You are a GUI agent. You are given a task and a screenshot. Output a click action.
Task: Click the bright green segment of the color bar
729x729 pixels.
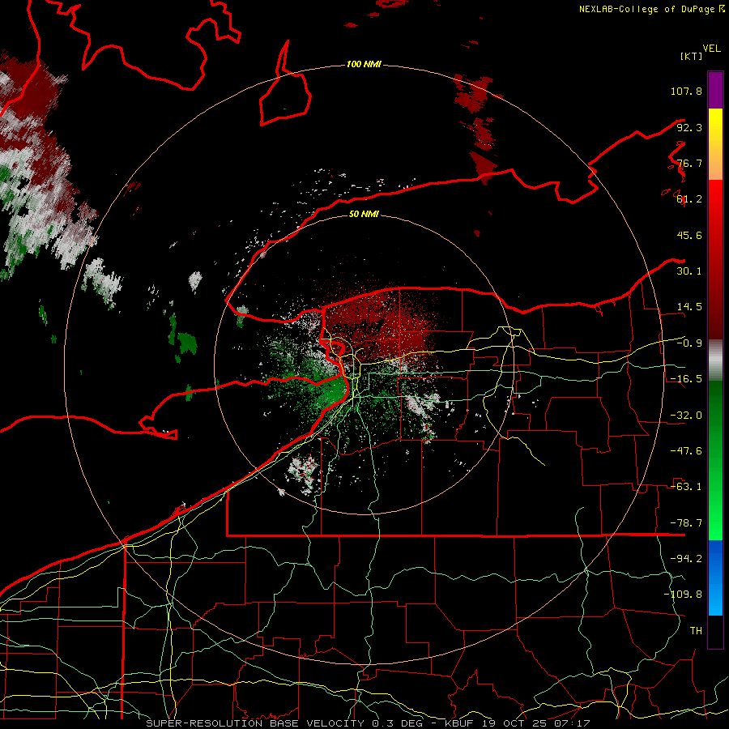click(715, 460)
